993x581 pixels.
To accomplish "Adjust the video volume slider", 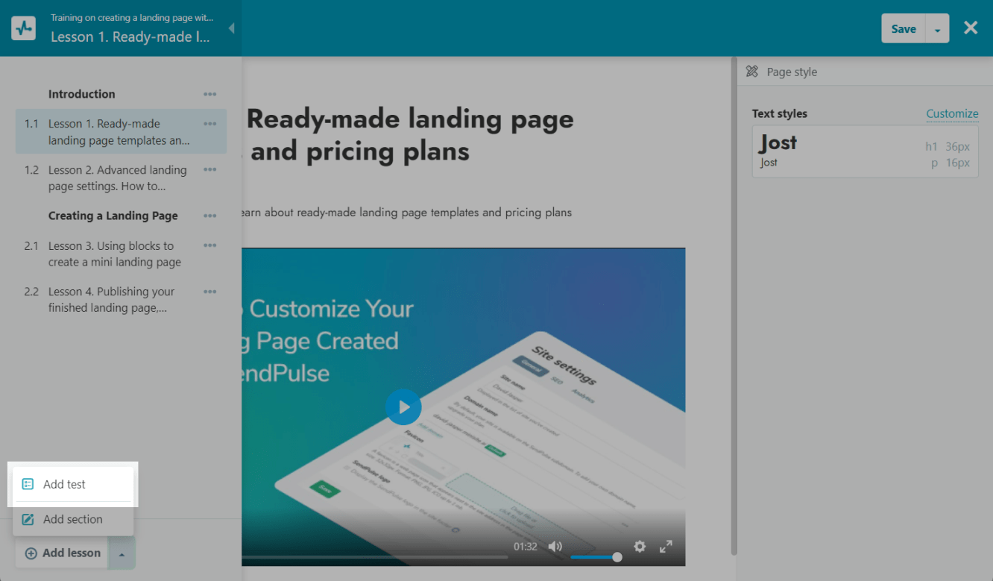I will (x=595, y=556).
